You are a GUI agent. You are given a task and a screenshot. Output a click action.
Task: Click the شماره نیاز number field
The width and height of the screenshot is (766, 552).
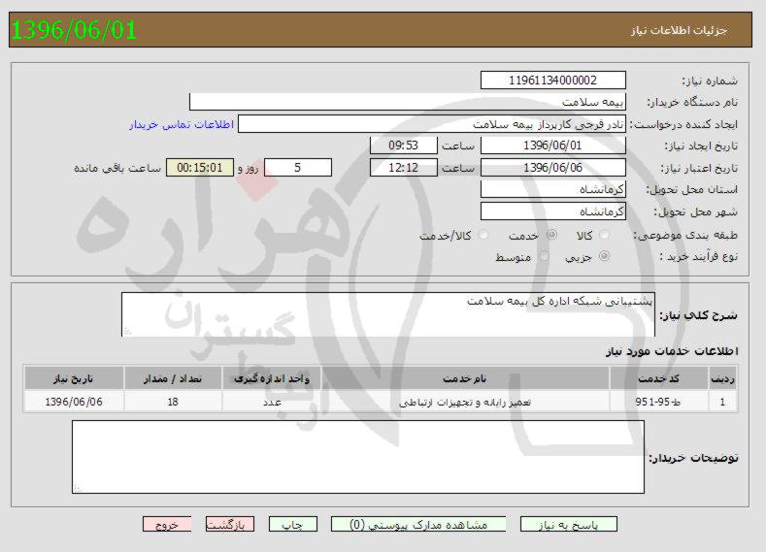click(x=553, y=81)
